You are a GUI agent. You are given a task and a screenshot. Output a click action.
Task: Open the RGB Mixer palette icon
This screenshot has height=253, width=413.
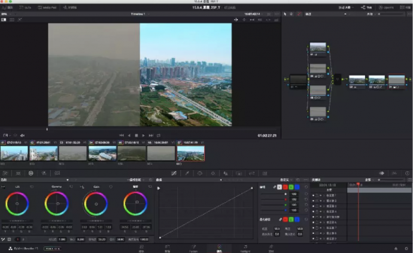[44, 173]
